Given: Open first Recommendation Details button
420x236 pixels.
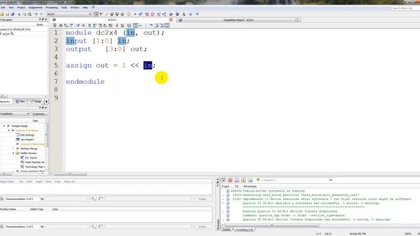Looking at the screenshot, I should 203,199.
